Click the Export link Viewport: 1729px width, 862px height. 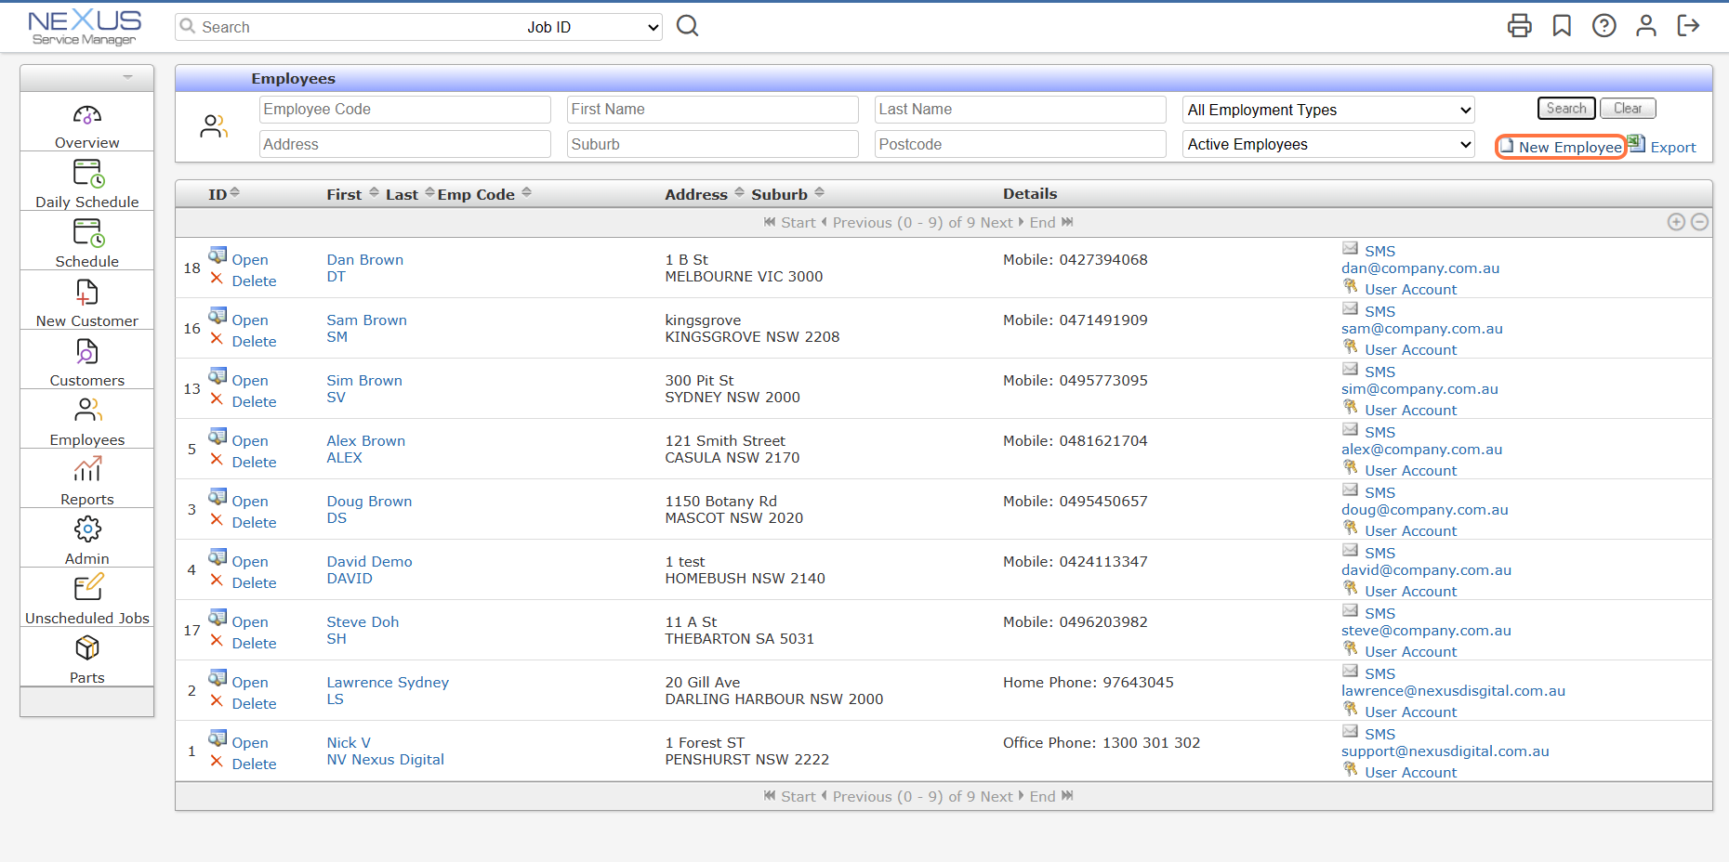(x=1672, y=148)
